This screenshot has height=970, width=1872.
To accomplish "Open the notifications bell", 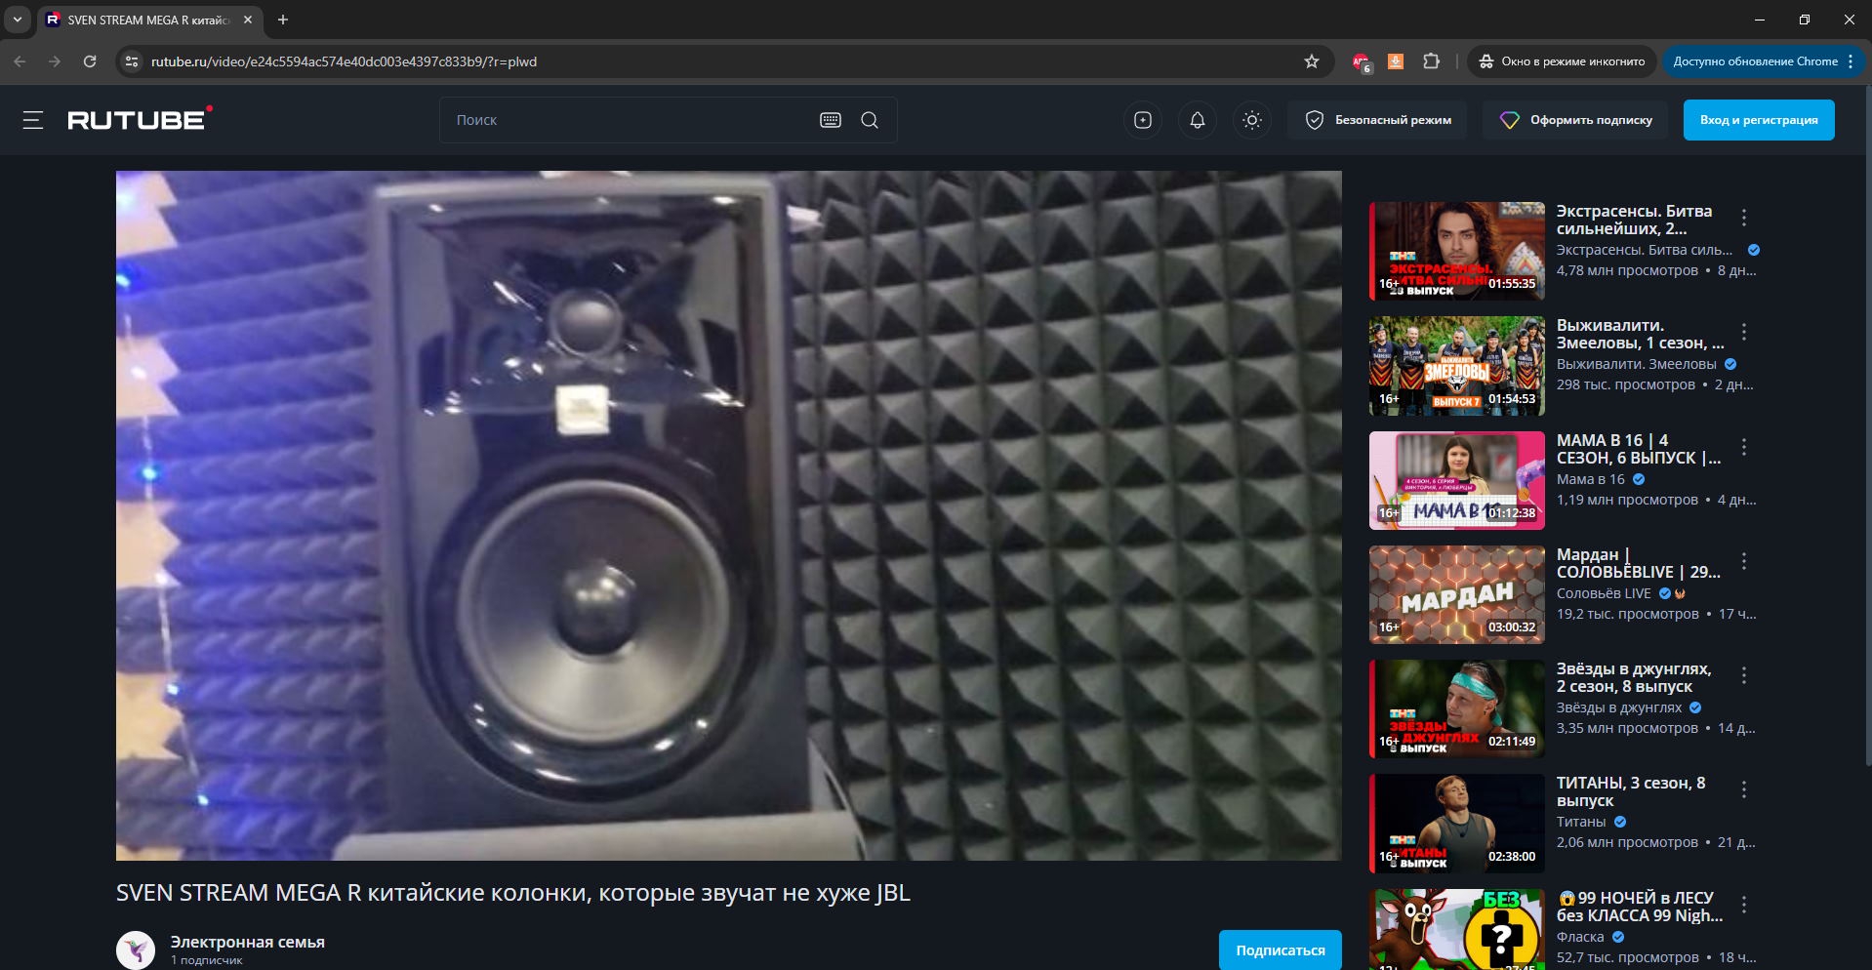I will tap(1198, 120).
